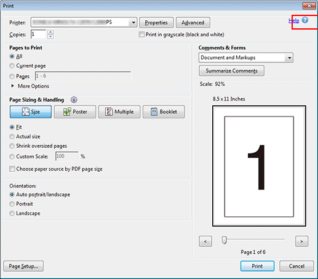318x279 pixels.
Task: Go to next preview page arrow
Action: 301,241
